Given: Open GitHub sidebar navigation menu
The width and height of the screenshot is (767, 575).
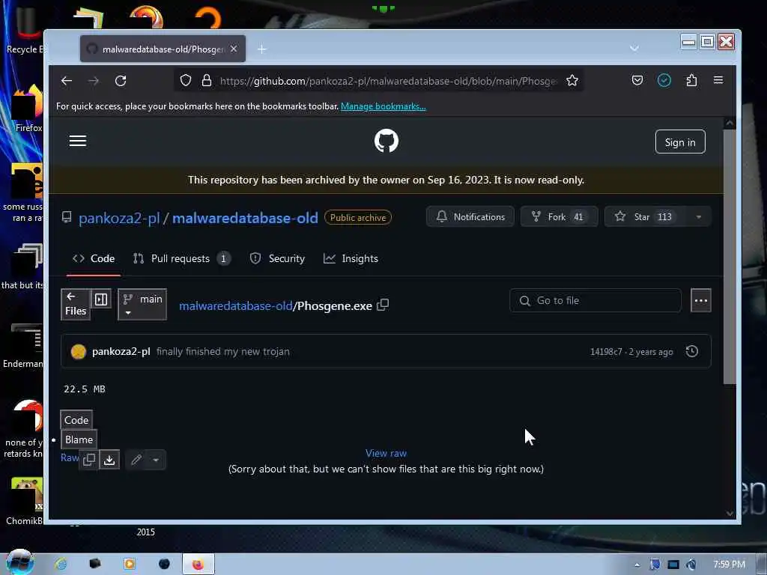Looking at the screenshot, I should [78, 141].
